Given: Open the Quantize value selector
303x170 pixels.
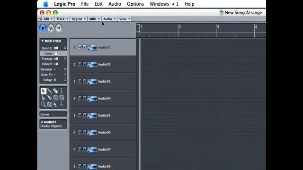Looking at the screenshot, I should [65, 48].
